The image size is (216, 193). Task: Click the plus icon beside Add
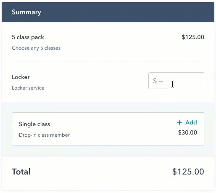[179, 122]
